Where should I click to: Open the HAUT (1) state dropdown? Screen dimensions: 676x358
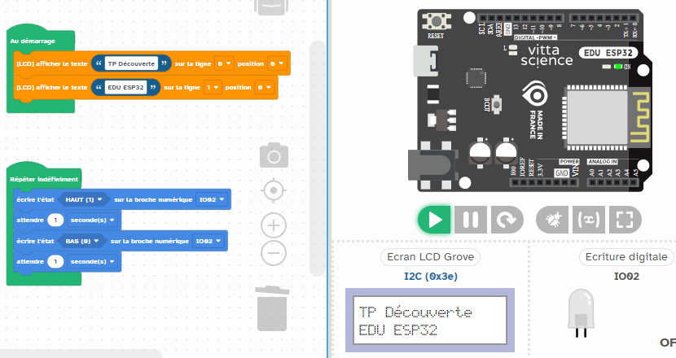[x=84, y=199]
